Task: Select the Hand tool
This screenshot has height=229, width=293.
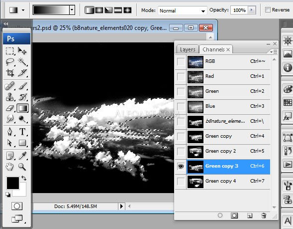Action: click(x=10, y=167)
